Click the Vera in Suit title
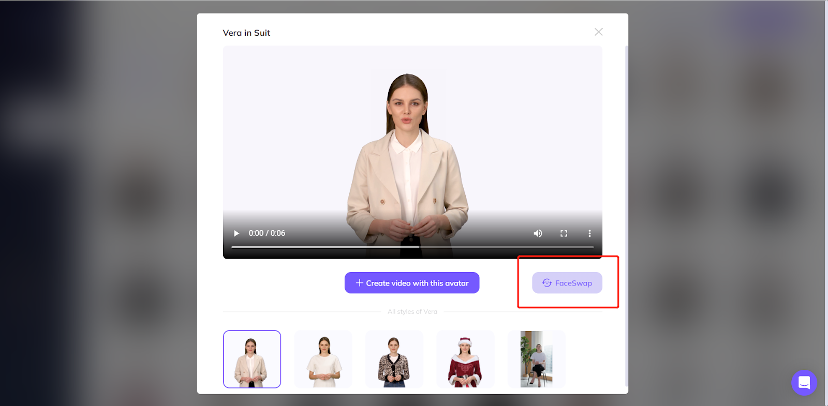The height and width of the screenshot is (406, 828). click(x=246, y=33)
